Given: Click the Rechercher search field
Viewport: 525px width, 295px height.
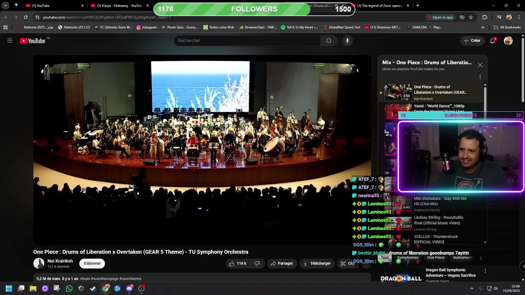Looking at the screenshot, I should point(247,41).
